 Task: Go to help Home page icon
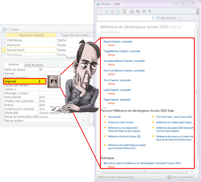(124, 11)
